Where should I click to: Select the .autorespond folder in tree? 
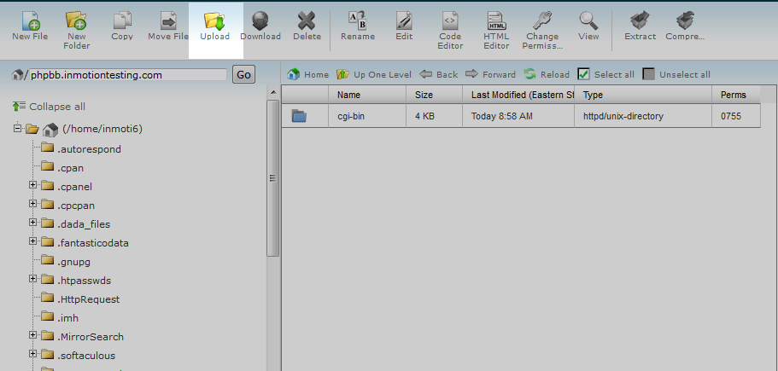[89, 149]
